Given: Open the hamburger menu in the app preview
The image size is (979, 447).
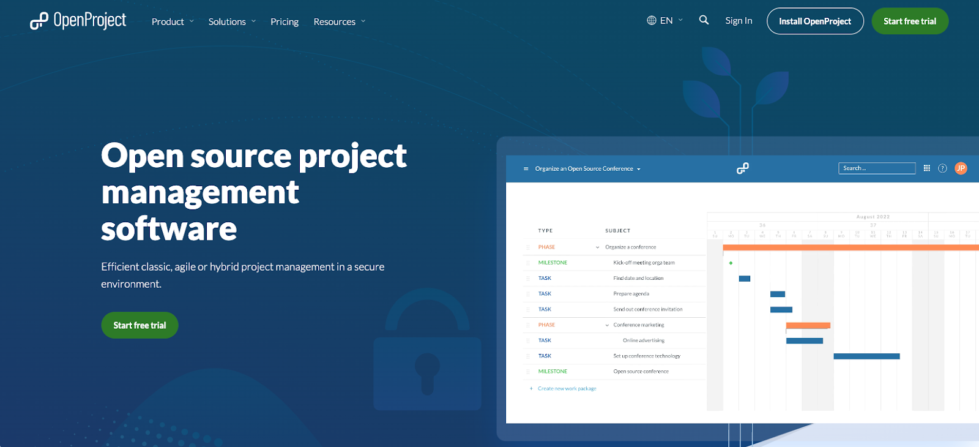Looking at the screenshot, I should coord(526,168).
